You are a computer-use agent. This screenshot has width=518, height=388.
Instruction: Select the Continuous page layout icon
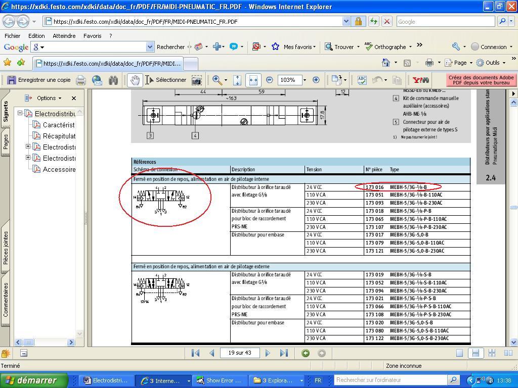[x=476, y=353]
